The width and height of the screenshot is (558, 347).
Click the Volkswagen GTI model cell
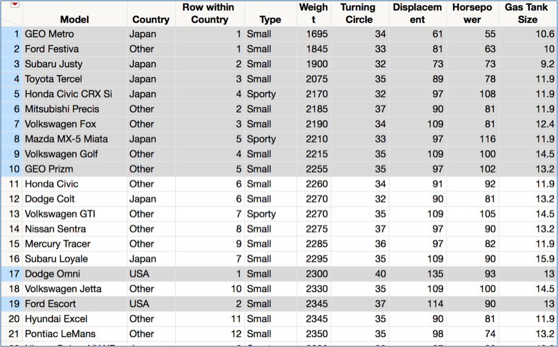click(x=60, y=214)
